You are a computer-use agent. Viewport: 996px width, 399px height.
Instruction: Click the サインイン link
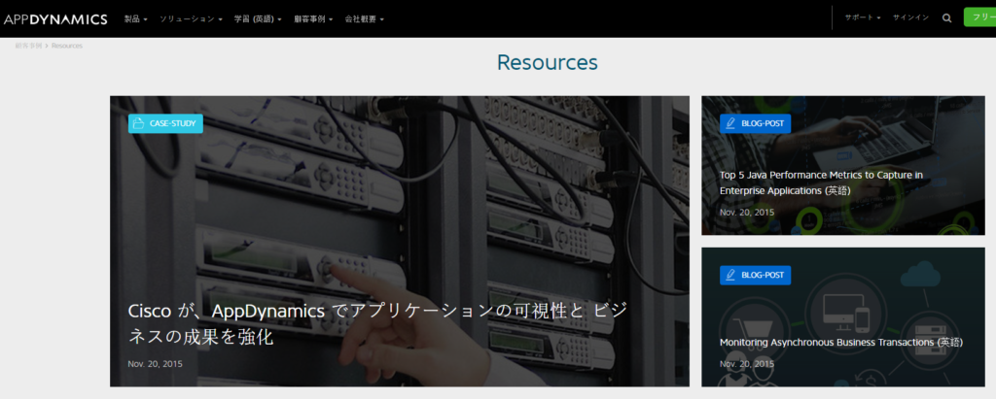click(x=910, y=17)
